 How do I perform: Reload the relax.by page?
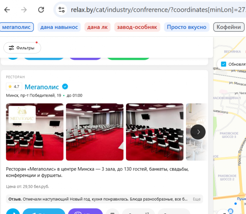point(41,10)
